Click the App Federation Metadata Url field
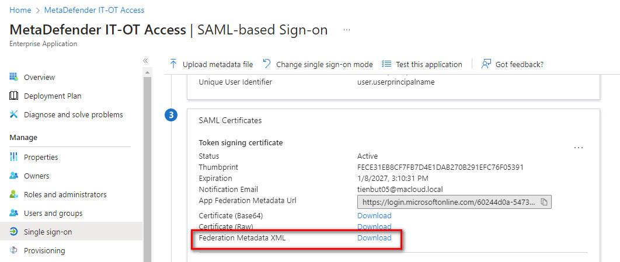 [x=454, y=202]
